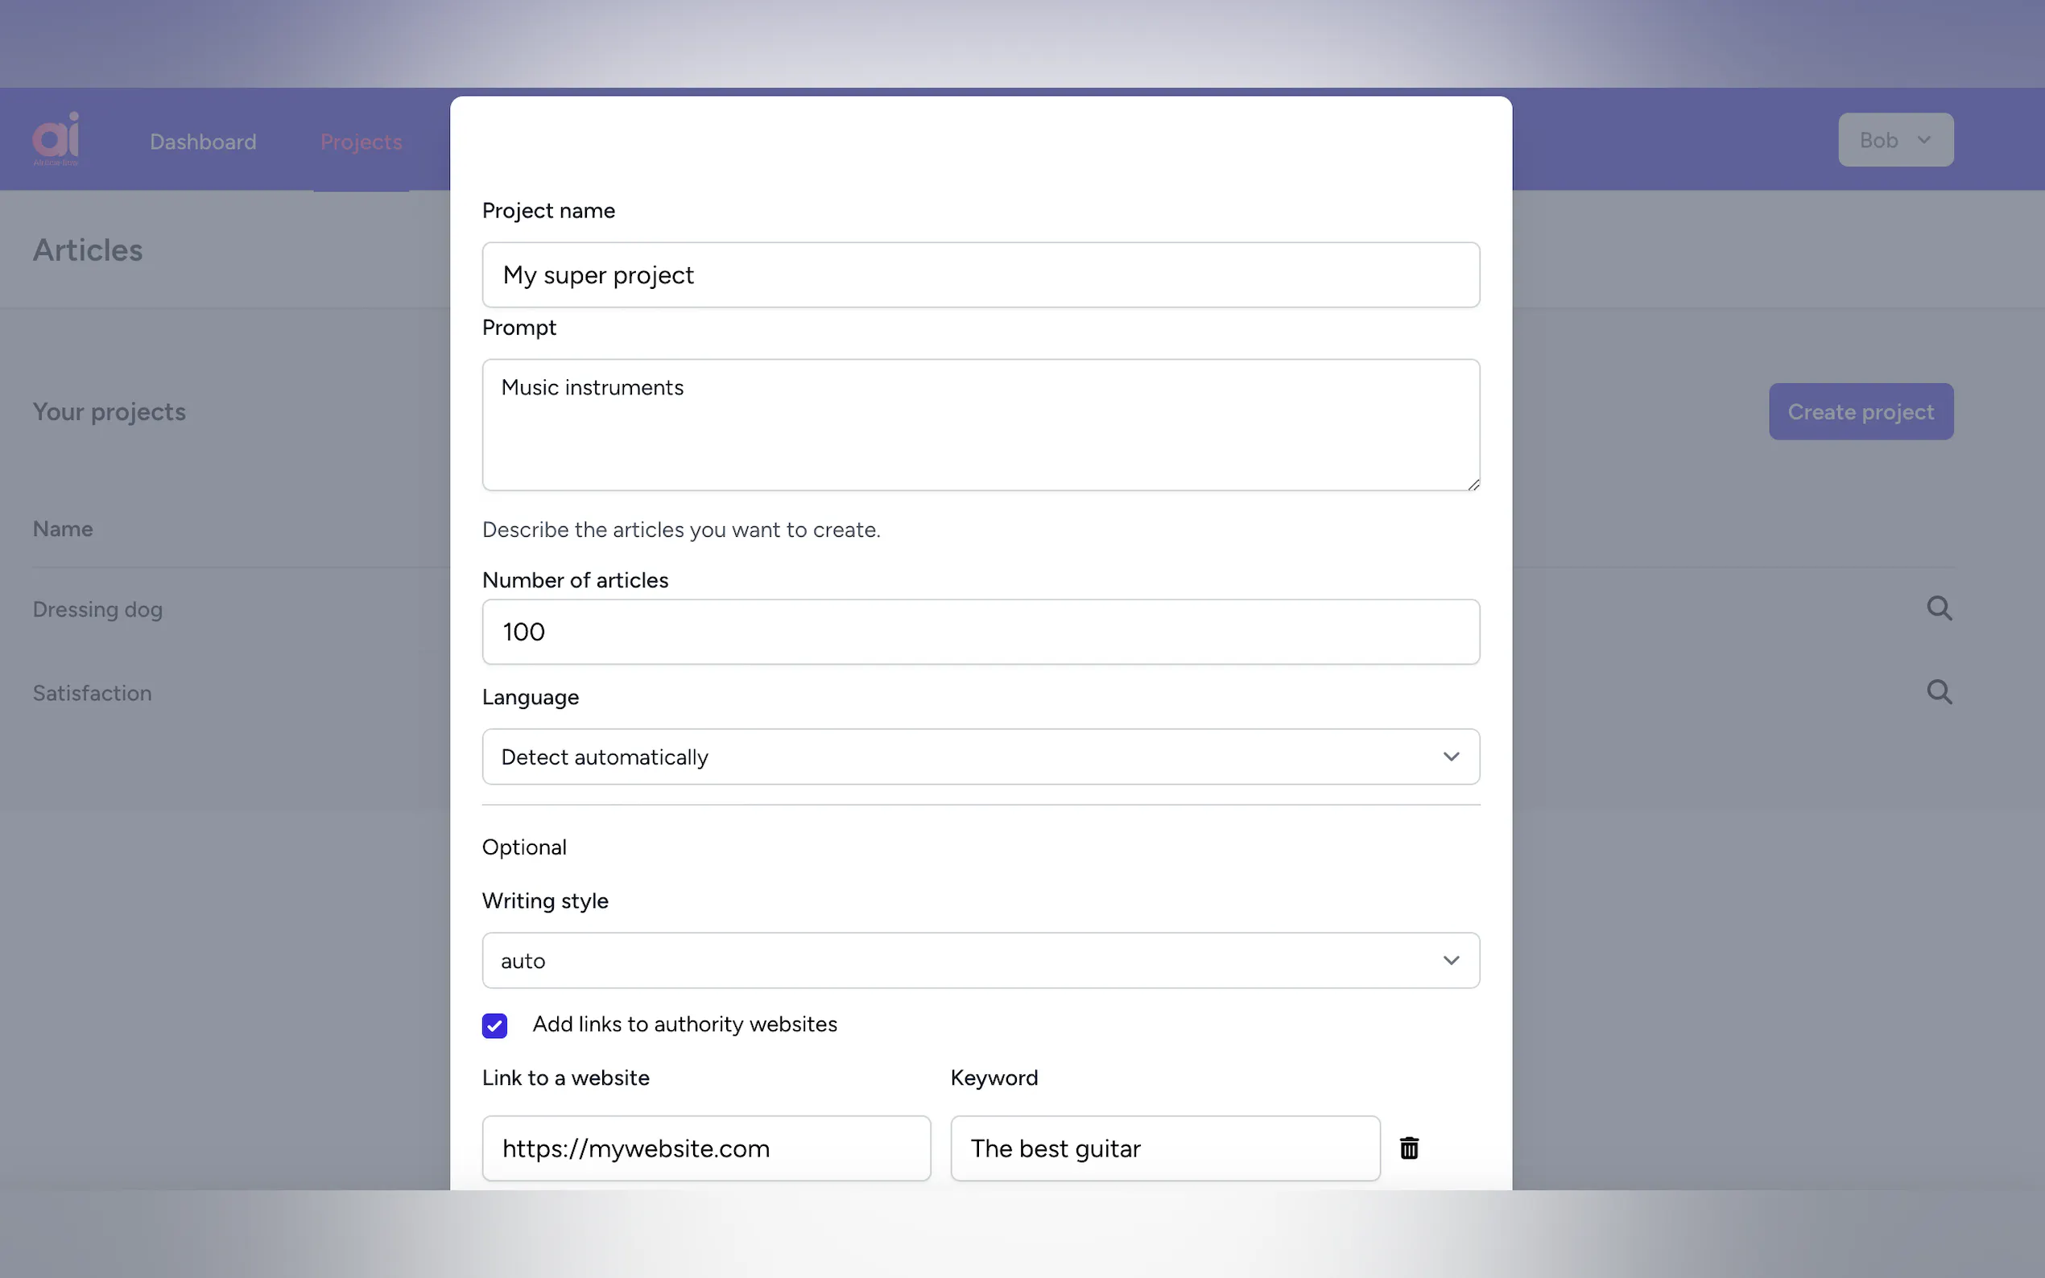This screenshot has width=2045, height=1278.
Task: Click into the Prompt text area
Action: tap(980, 425)
